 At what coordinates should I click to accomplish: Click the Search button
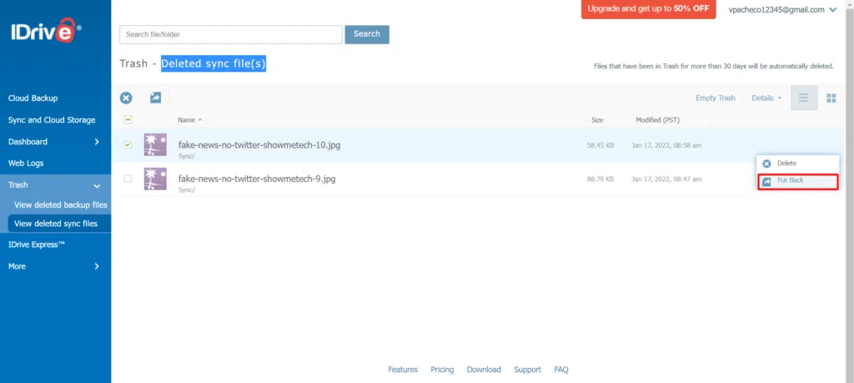click(367, 34)
